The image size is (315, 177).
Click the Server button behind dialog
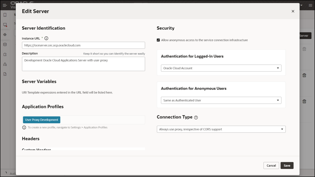coord(305,35)
